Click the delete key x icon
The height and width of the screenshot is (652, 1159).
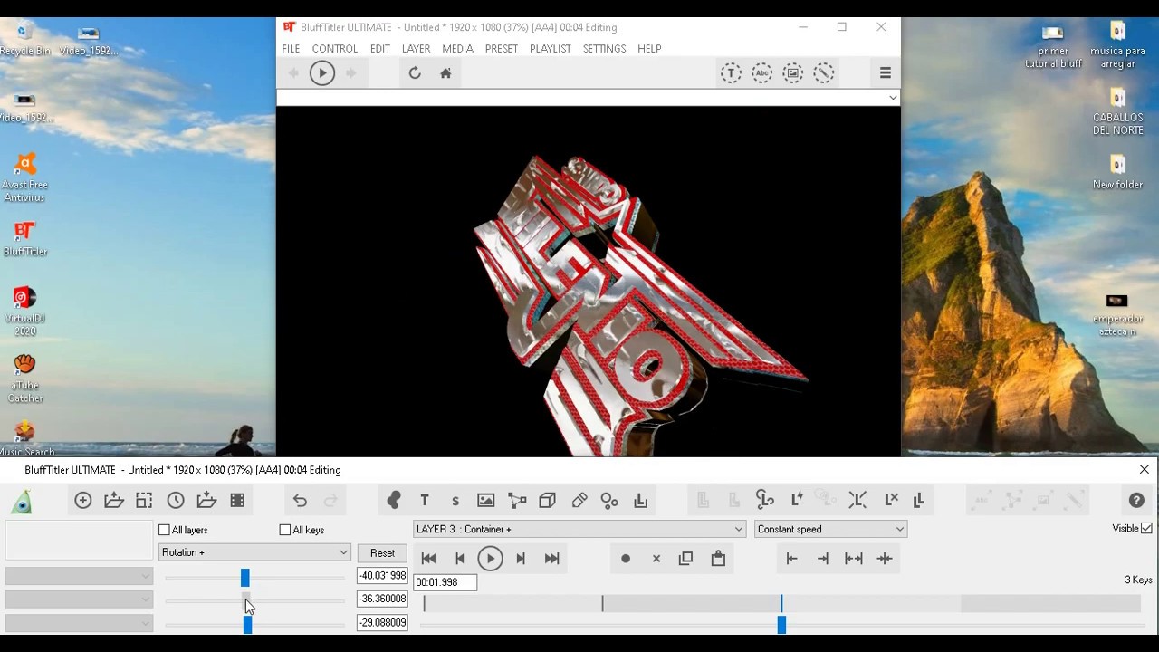point(656,559)
